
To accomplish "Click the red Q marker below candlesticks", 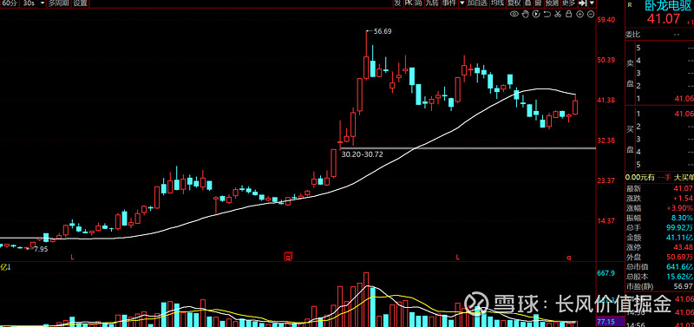I will [288, 256].
